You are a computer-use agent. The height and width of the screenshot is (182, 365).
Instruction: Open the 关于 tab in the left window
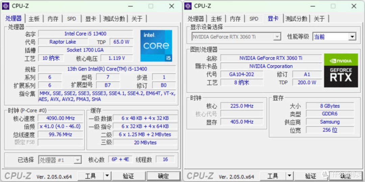coord(137,19)
